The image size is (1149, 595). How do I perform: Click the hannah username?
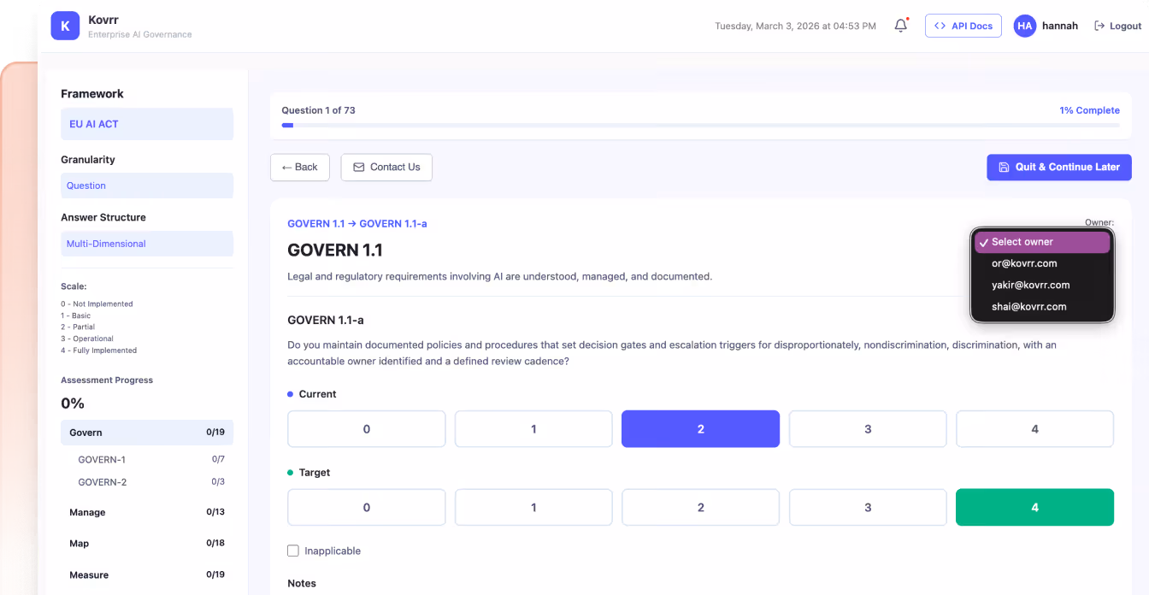click(1061, 27)
